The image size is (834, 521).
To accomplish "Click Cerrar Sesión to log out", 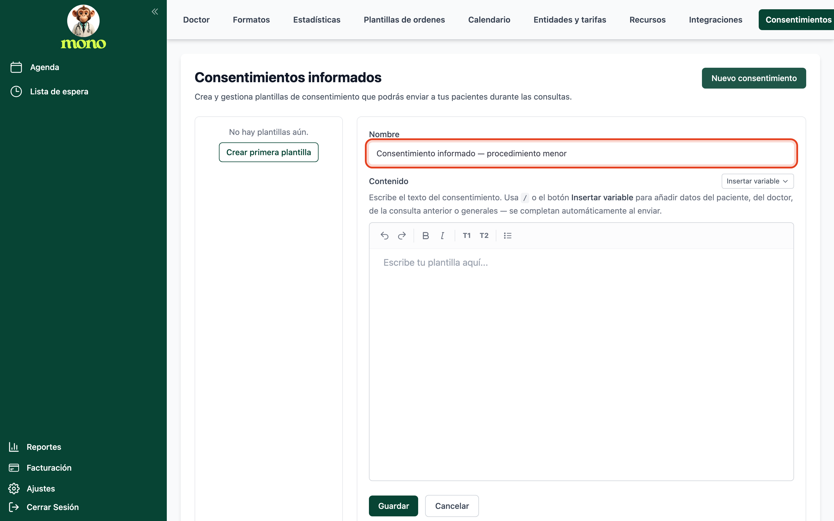I will [52, 507].
